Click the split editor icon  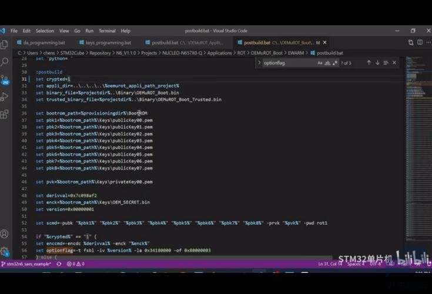click(x=420, y=42)
